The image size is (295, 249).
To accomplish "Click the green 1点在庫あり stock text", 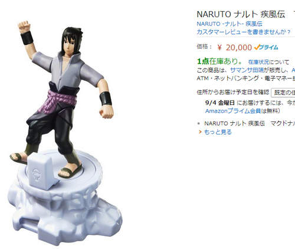I will (220, 61).
